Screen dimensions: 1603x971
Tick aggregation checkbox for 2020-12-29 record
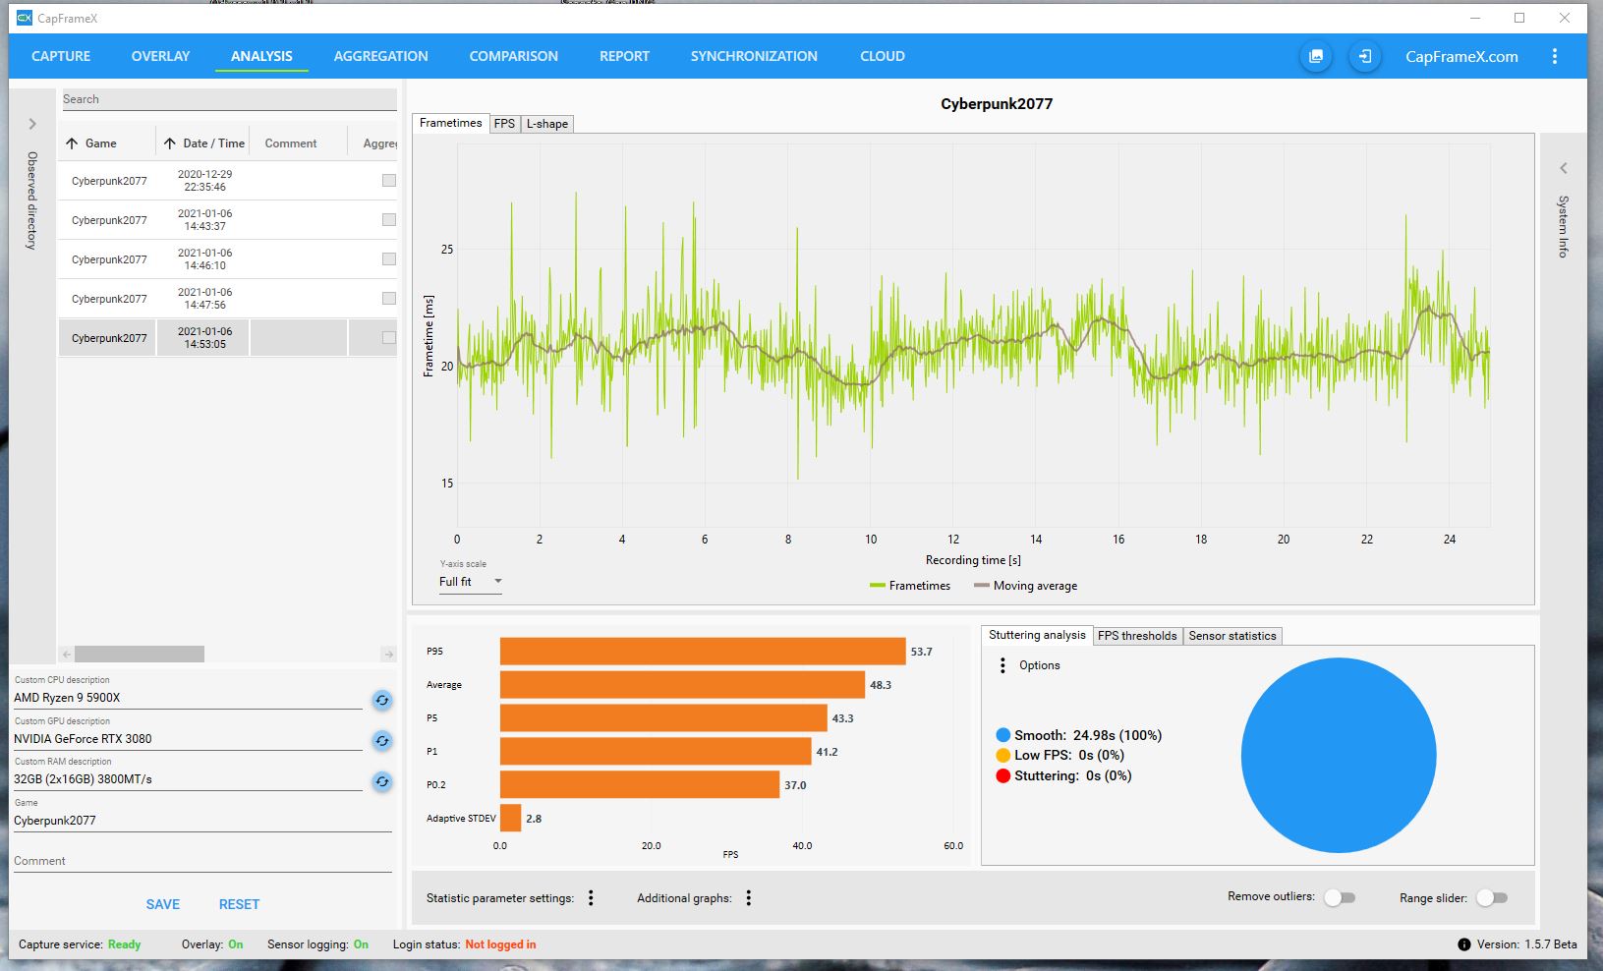coord(389,180)
